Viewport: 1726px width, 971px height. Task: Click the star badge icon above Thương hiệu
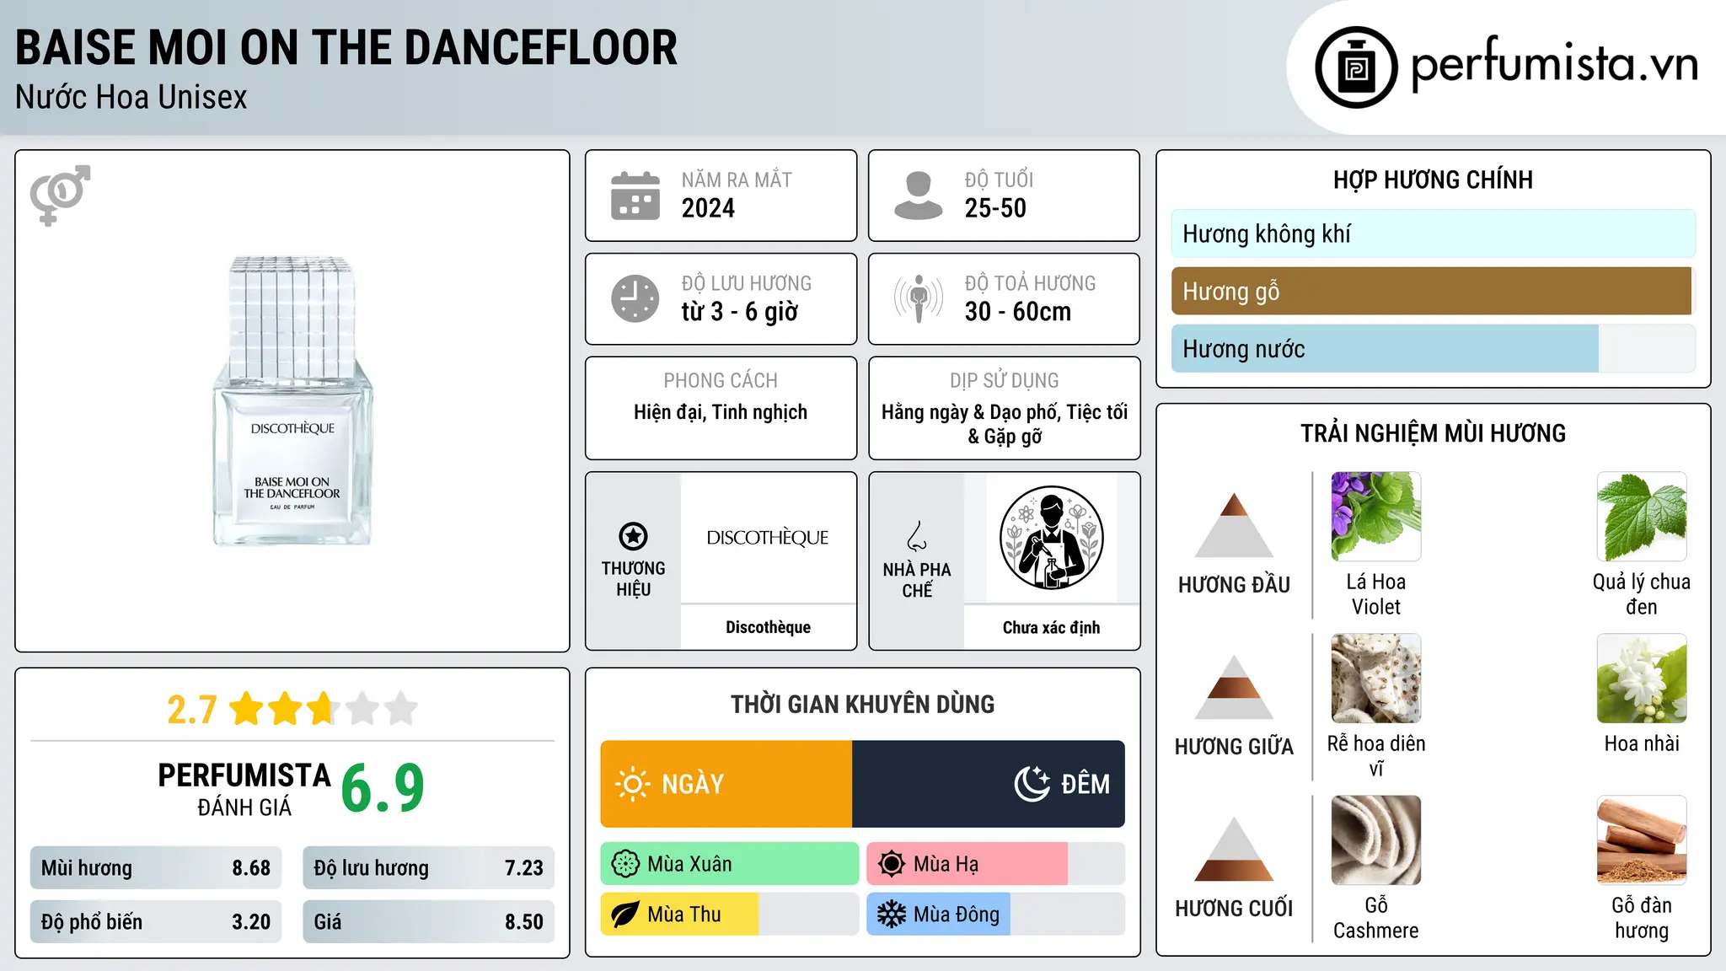point(633,536)
